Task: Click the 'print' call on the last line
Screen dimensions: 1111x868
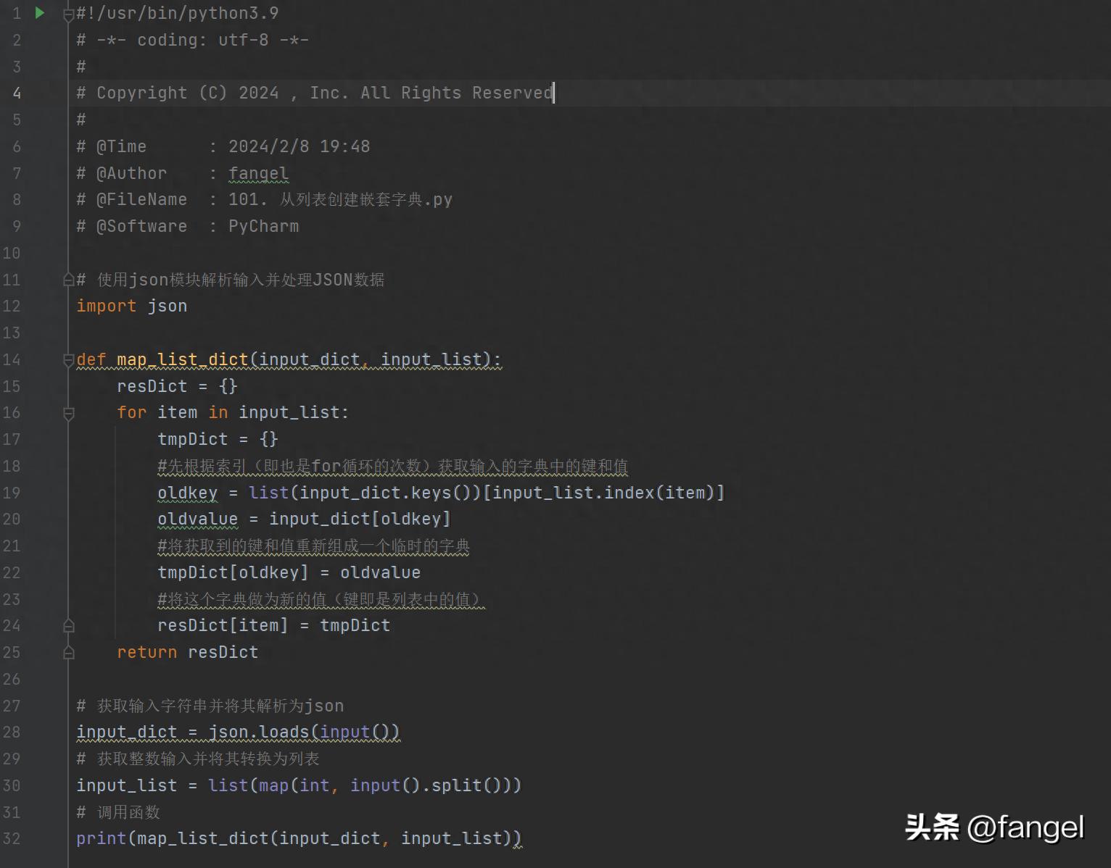Action: (102, 838)
